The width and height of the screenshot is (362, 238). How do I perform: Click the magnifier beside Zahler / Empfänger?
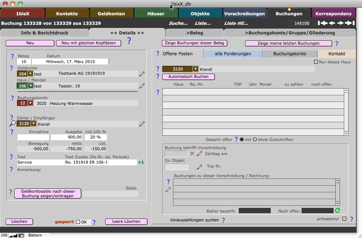[x=12, y=124]
